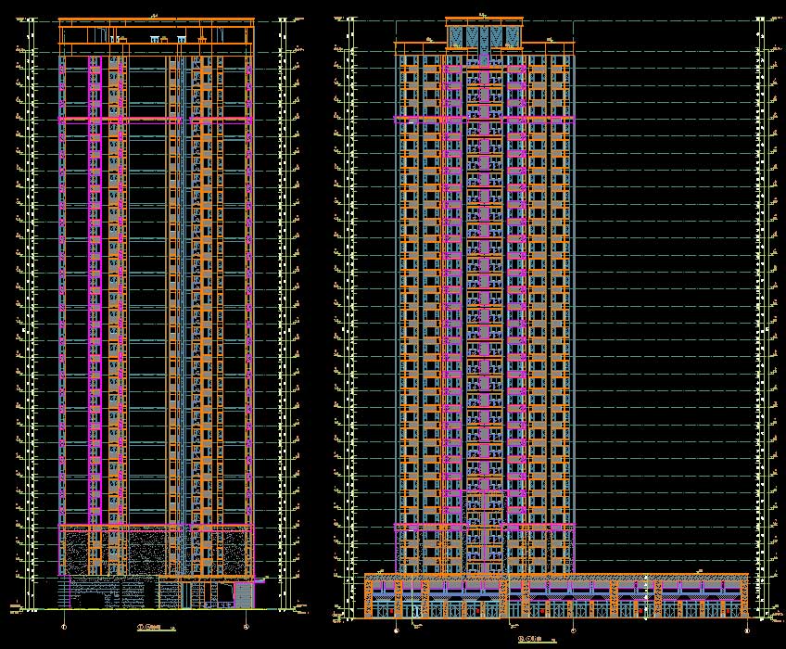Select leftmost grid axis bubble below right elevation

pos(397,631)
